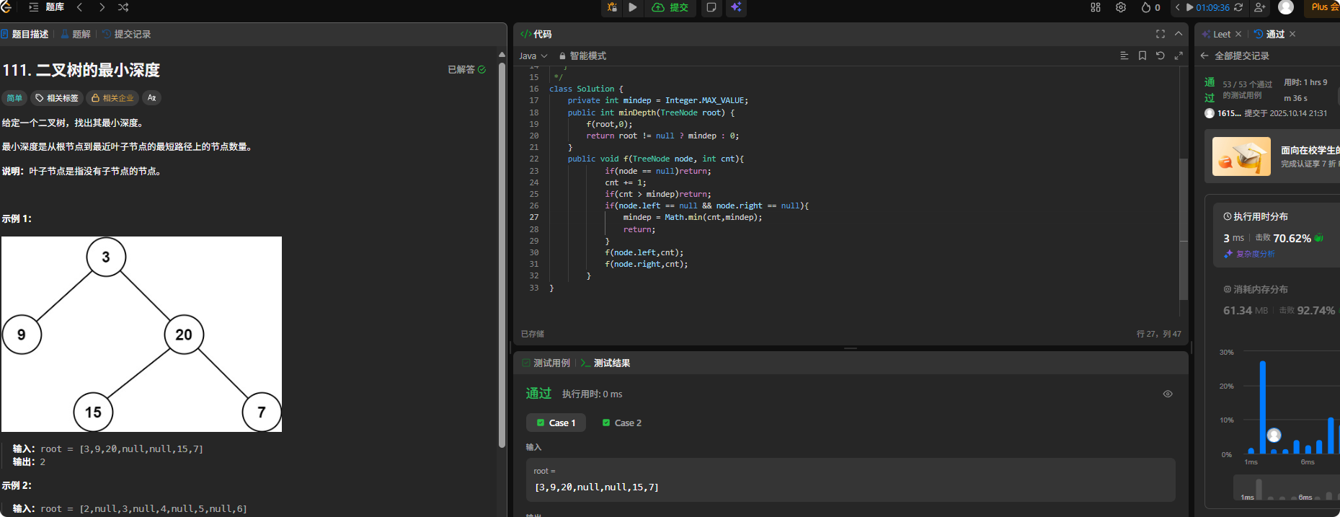Click the 已解答 solved status
Viewport: 1340px width, 517px height.
tap(466, 69)
